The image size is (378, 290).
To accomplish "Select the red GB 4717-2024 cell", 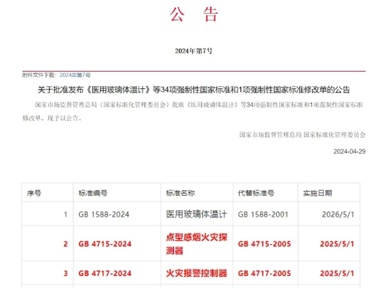I will click(x=105, y=273).
